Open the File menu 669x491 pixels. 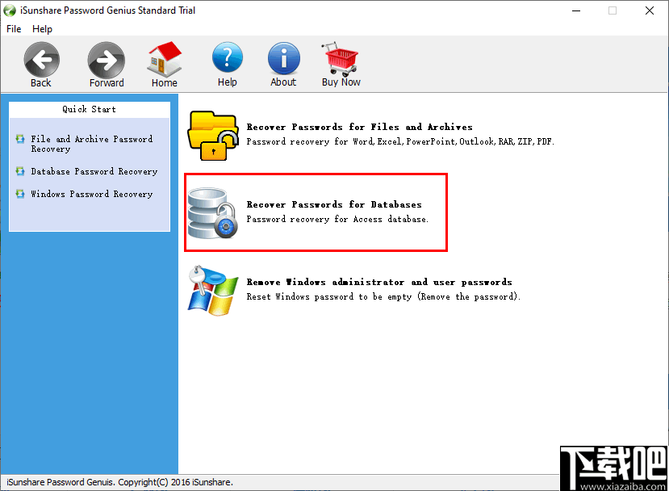[13, 28]
